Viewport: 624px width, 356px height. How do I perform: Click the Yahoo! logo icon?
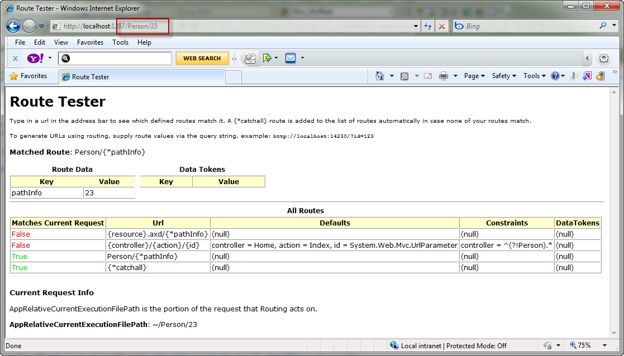(x=35, y=59)
